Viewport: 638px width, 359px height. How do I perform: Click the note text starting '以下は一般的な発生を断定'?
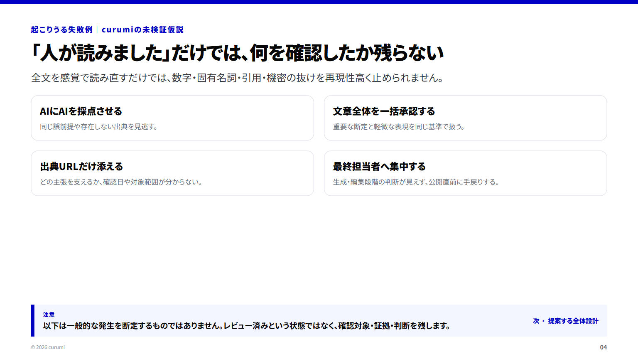click(247, 326)
